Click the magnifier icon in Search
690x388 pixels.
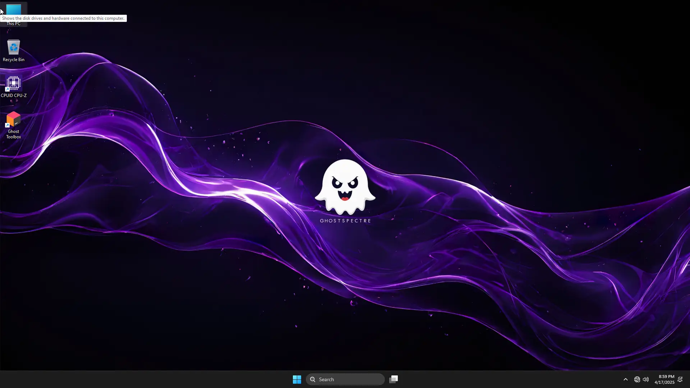pyautogui.click(x=313, y=379)
